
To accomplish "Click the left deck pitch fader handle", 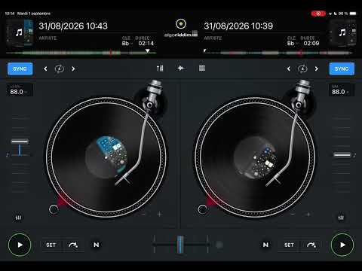I will click(20, 142).
